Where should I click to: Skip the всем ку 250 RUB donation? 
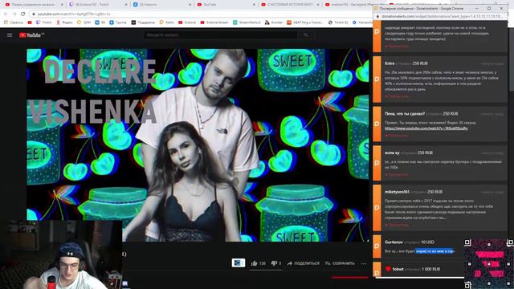click(x=397, y=175)
